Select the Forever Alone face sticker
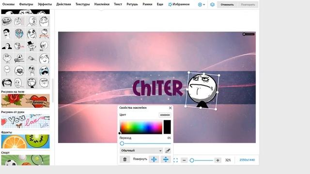Viewport: 310px width, 174px height. (x=7, y=58)
